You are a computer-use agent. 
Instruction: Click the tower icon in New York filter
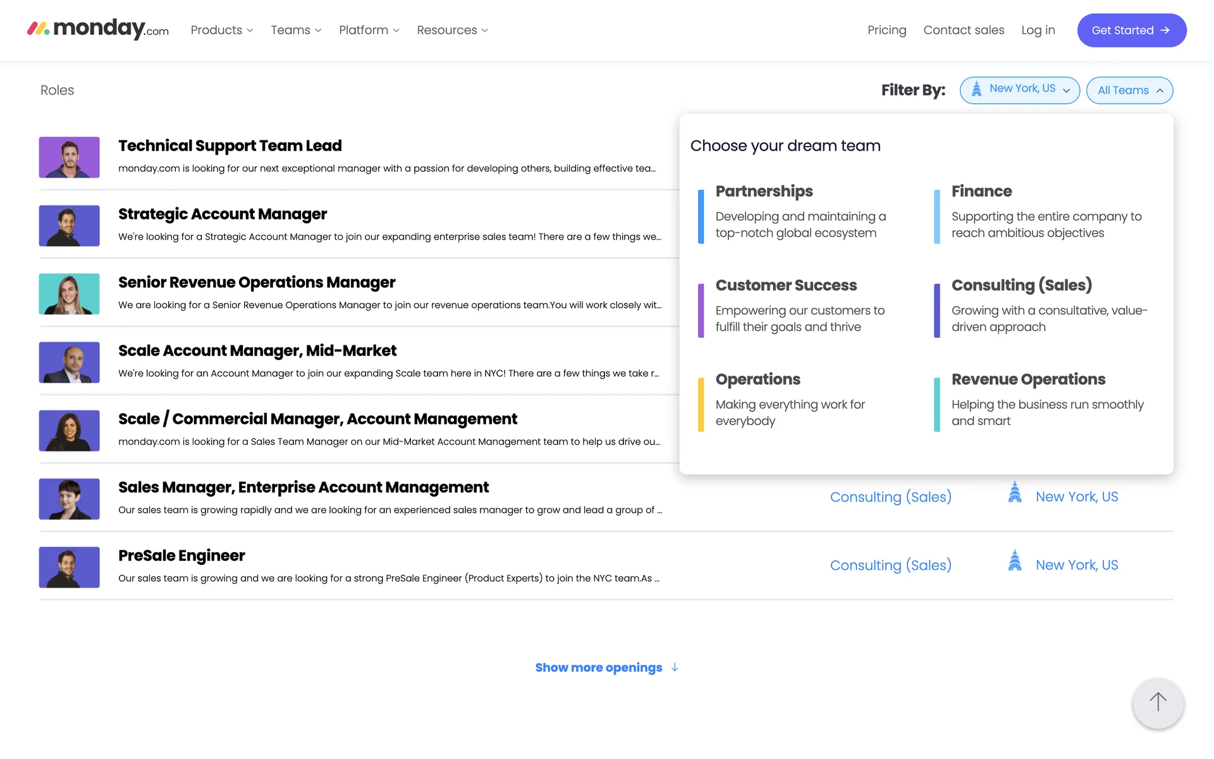(x=976, y=89)
